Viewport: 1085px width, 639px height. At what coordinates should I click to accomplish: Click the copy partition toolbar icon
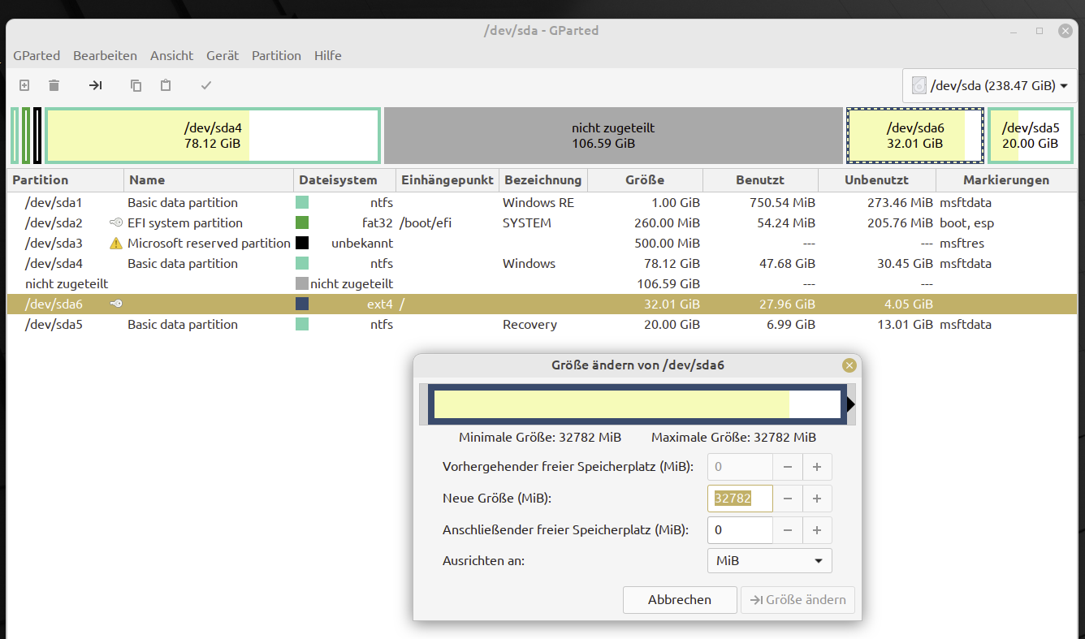pos(136,85)
